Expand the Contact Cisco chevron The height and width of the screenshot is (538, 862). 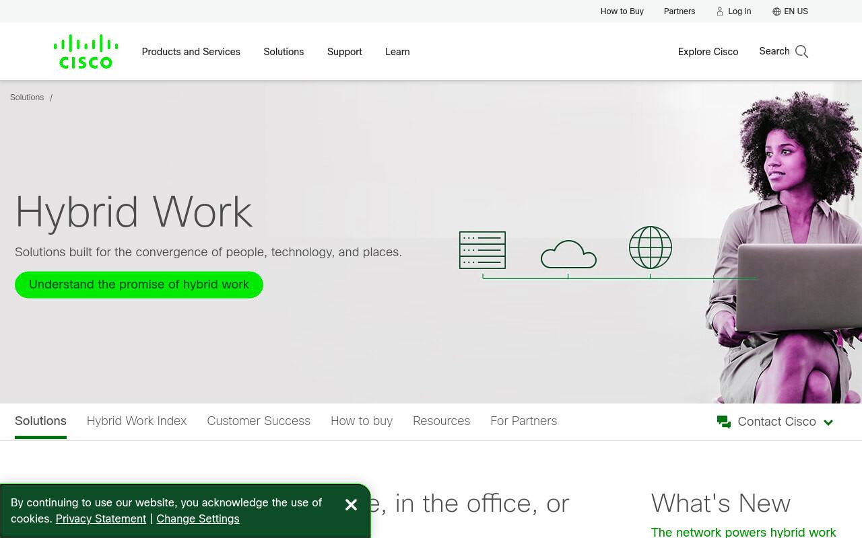coord(828,422)
